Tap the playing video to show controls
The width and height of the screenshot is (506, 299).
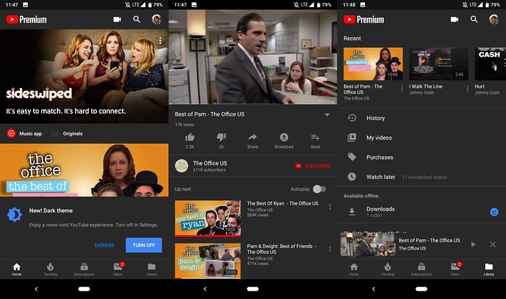(253, 57)
